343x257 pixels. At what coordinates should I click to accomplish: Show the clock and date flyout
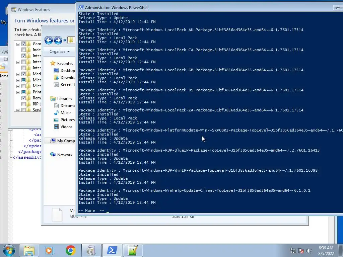pos(326,251)
